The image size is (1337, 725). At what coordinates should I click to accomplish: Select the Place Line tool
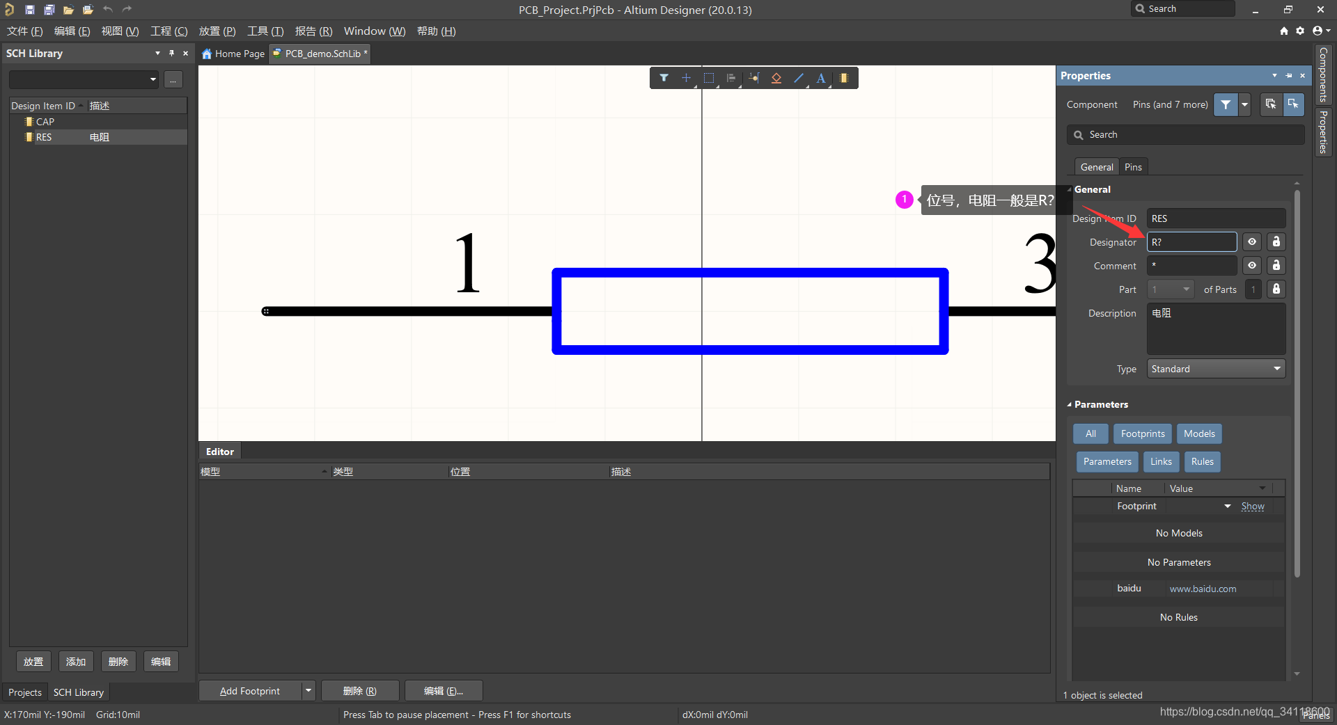point(799,78)
